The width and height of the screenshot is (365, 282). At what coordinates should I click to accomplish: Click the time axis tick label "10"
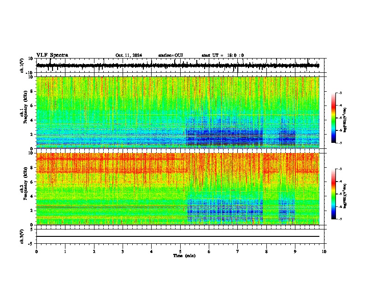click(324, 252)
